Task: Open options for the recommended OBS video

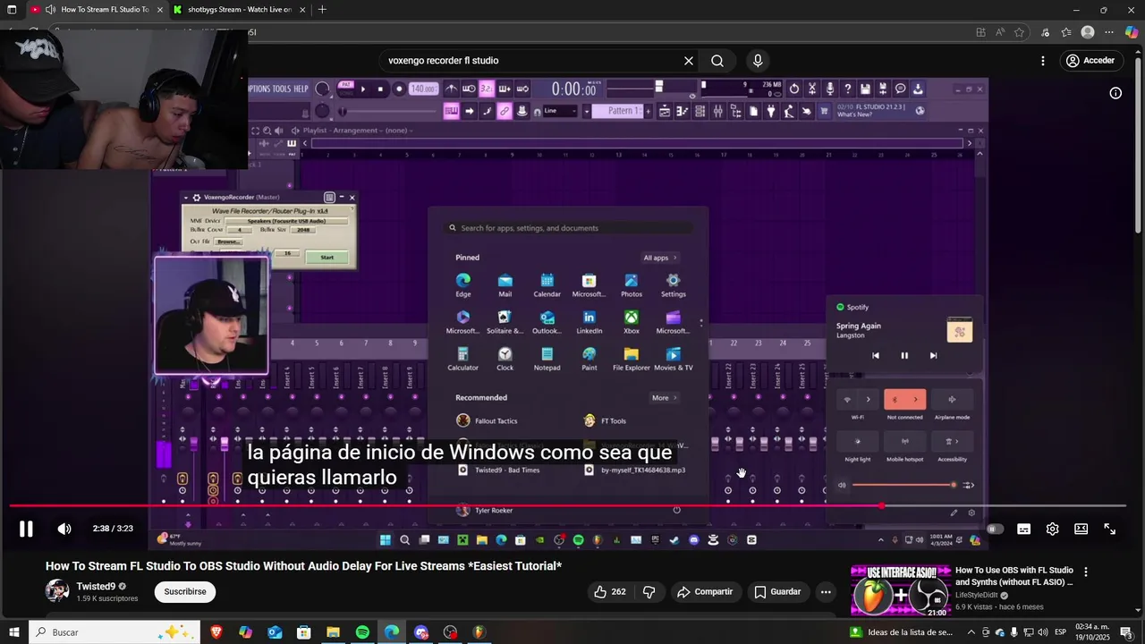Action: [x=1086, y=572]
